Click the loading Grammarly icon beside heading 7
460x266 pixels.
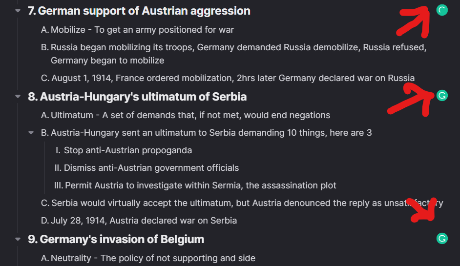(x=442, y=10)
